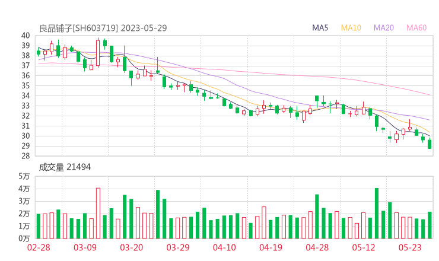Viewport: 439px width, 261px height.
Task: Click the MA10 legend label
Action: click(351, 28)
